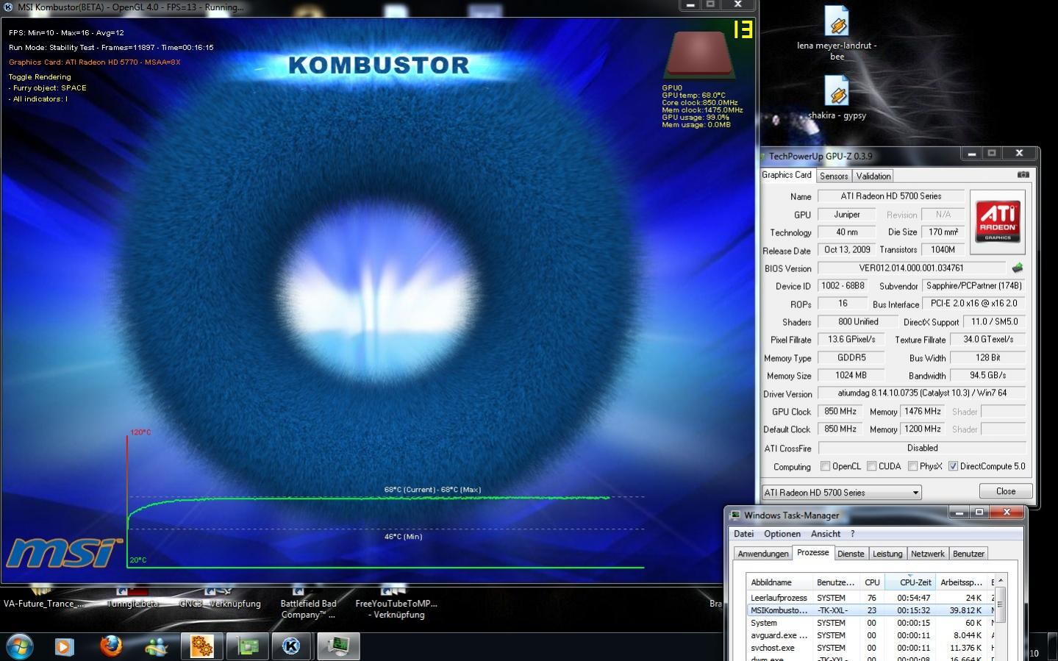
Task: Click the ATI CrossFire Disabled field
Action: tap(922, 448)
